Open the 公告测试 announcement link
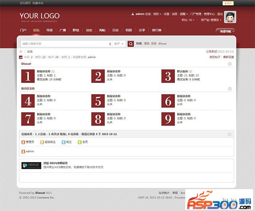 tap(212, 52)
